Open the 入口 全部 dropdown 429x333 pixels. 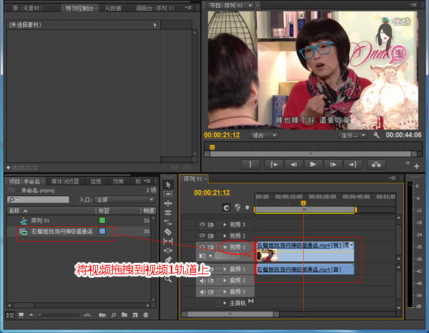(124, 200)
